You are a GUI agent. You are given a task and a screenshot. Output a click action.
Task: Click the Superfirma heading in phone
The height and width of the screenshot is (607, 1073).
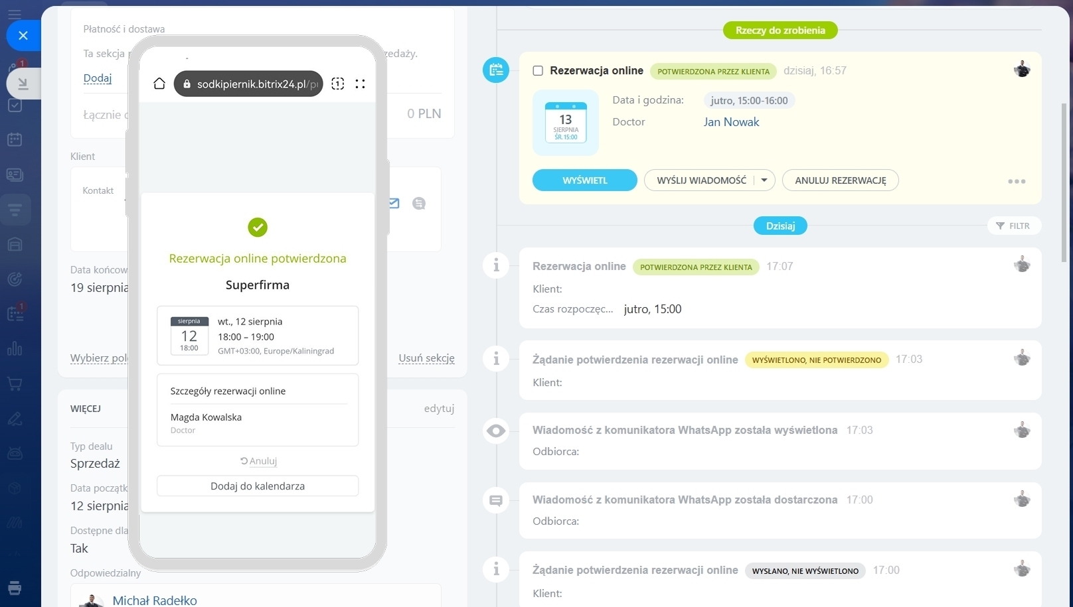[x=258, y=285]
